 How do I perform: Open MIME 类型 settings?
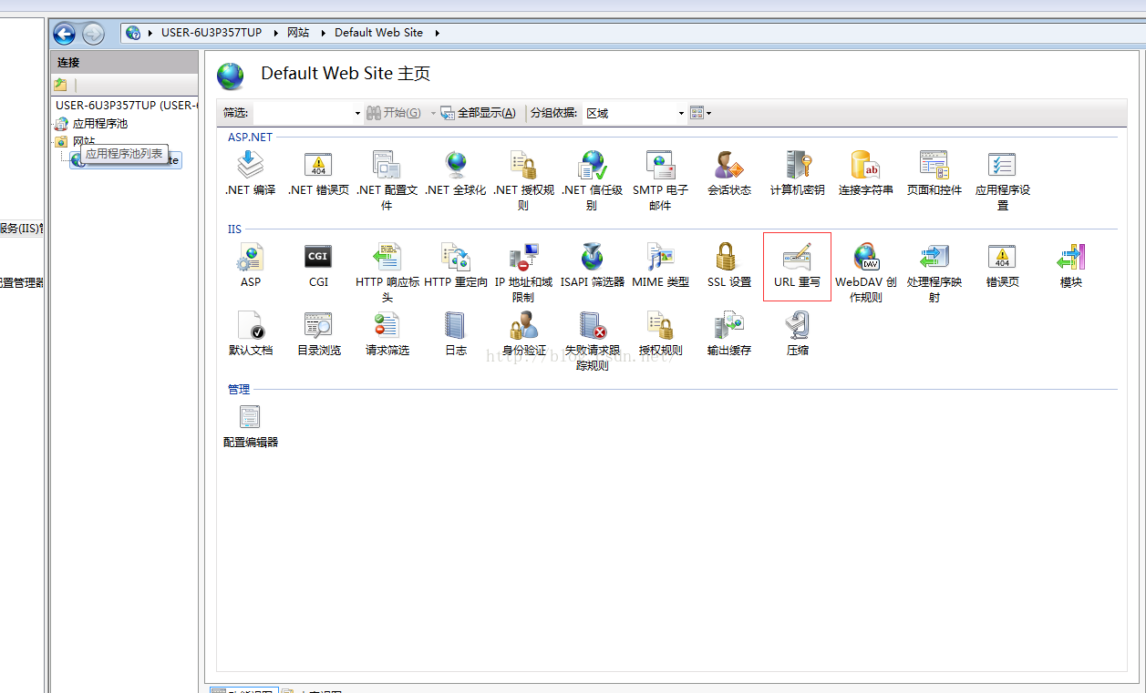point(660,265)
